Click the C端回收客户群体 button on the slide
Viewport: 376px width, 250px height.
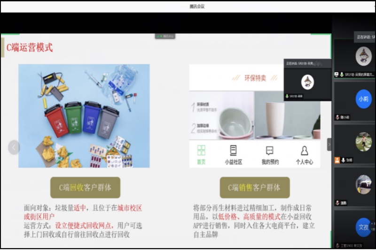[85, 188]
